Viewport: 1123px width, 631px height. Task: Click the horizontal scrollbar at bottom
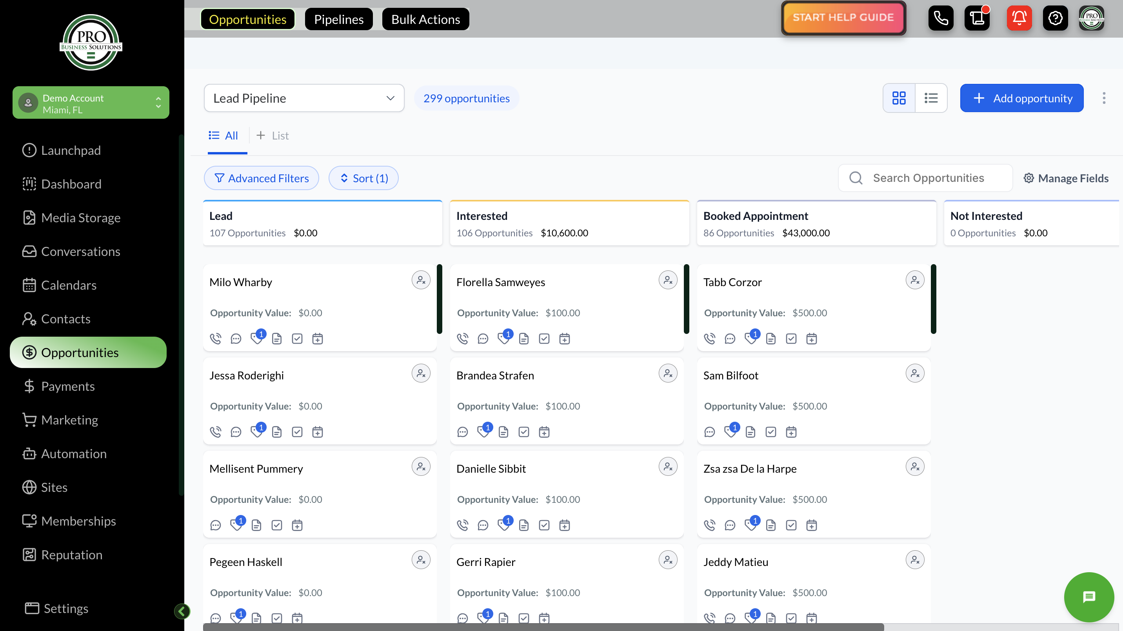point(543,627)
